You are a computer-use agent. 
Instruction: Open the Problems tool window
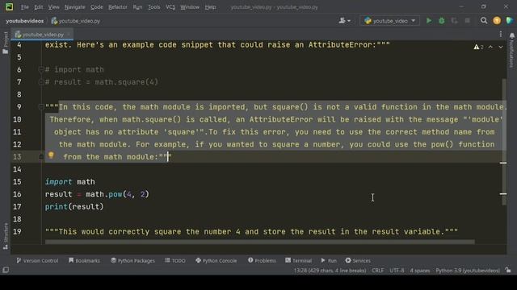(x=262, y=260)
